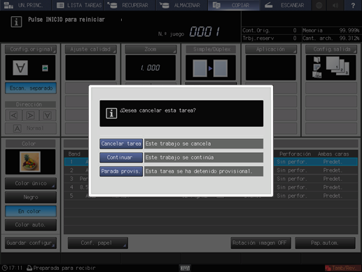The height and width of the screenshot is (272, 362).
Task: Click the info icon beside Pulse INICIO
Action: click(16, 22)
